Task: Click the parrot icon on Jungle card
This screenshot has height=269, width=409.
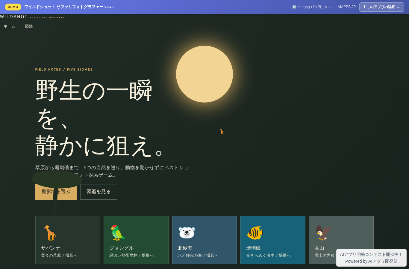Action: 118,233
